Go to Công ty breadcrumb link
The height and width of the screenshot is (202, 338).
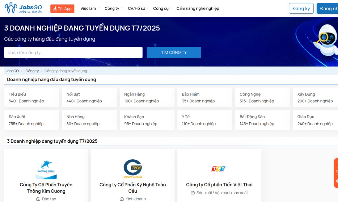[32, 71]
